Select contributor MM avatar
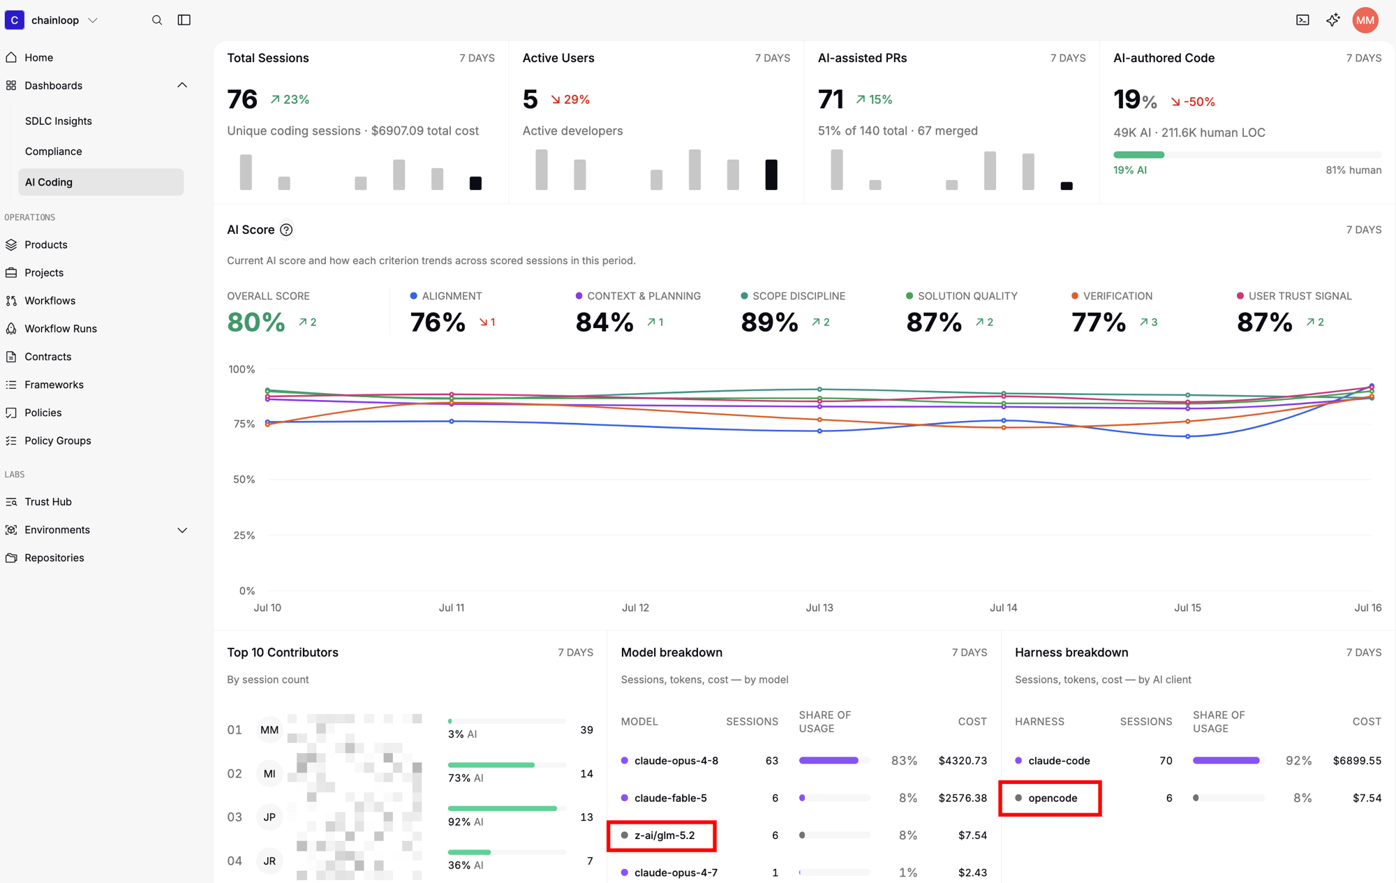Image resolution: width=1396 pixels, height=883 pixels. [x=269, y=730]
